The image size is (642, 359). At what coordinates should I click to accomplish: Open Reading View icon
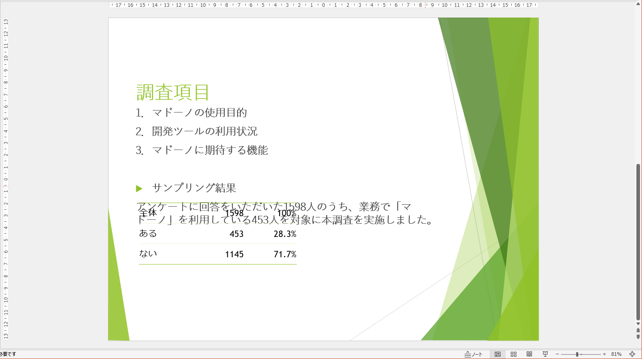529,354
